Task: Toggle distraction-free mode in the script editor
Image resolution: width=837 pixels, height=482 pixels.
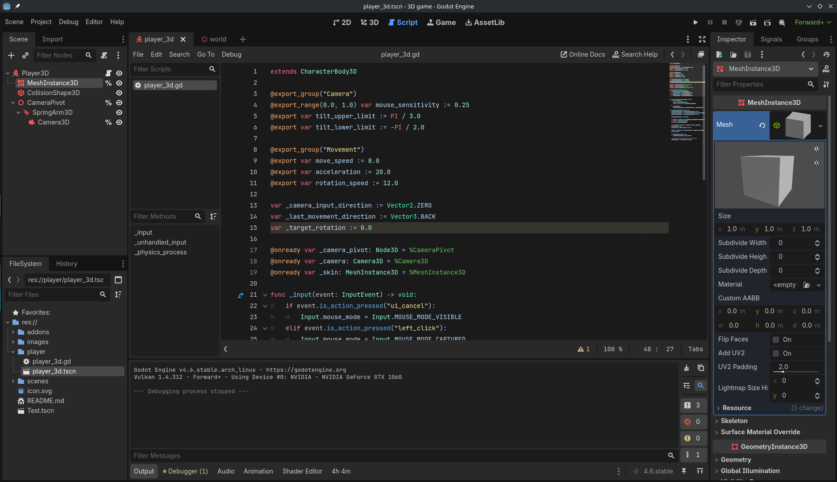Action: 702,39
